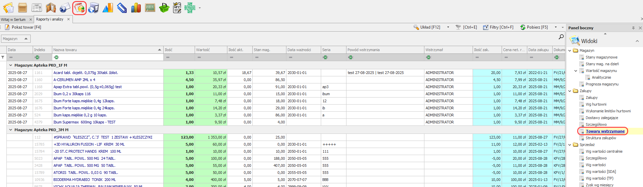Collapse the Zakupy folder in tree
This screenshot has height=187, width=643.
[x=570, y=91]
